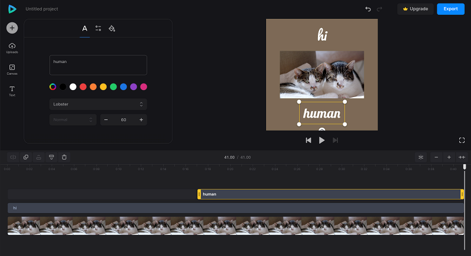Select the cat video track thumbnails
This screenshot has width=471, height=256.
[236, 225]
